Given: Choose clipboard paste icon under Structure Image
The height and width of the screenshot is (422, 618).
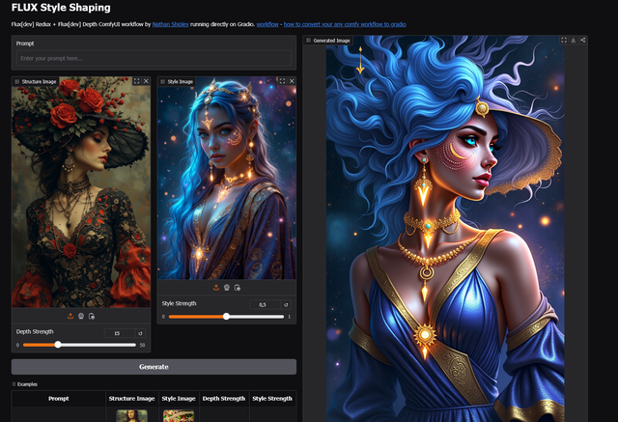Looking at the screenshot, I should 92,316.
